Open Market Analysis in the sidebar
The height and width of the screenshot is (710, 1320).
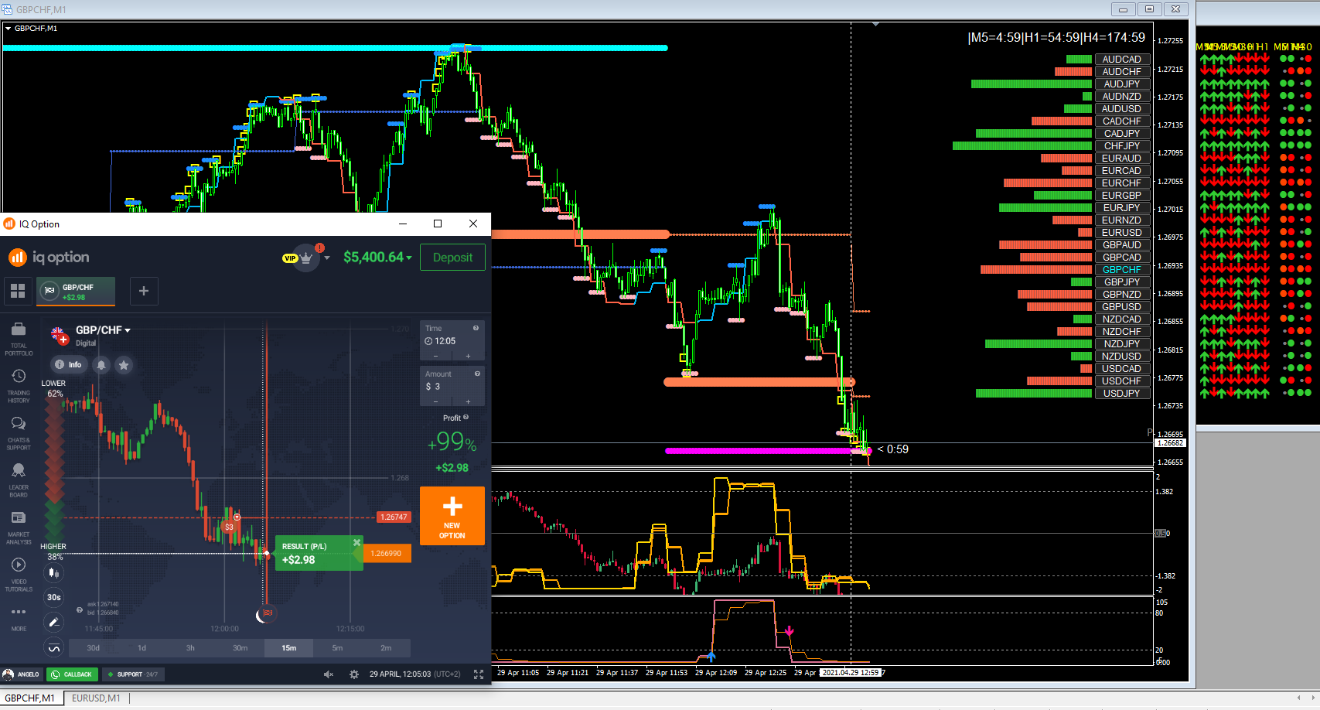click(19, 527)
